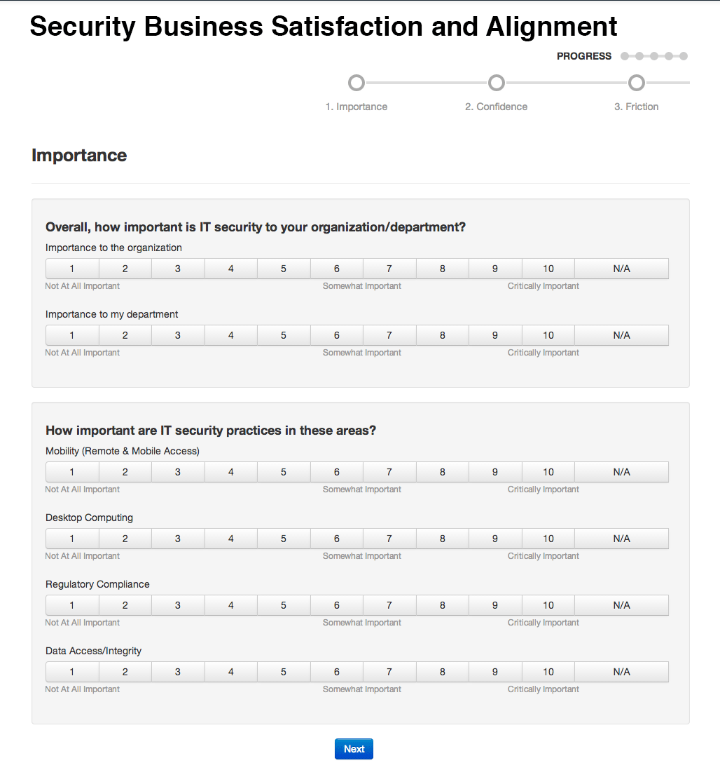Click the last progress indicator dot
The image size is (720, 777).
click(x=684, y=56)
